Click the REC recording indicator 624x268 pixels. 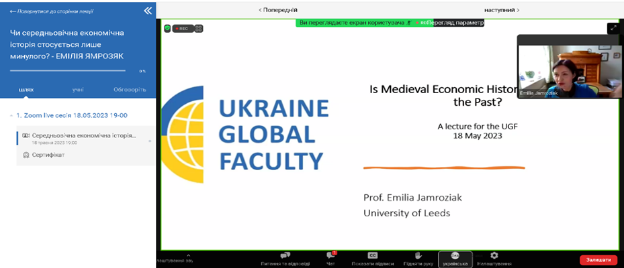coord(183,29)
